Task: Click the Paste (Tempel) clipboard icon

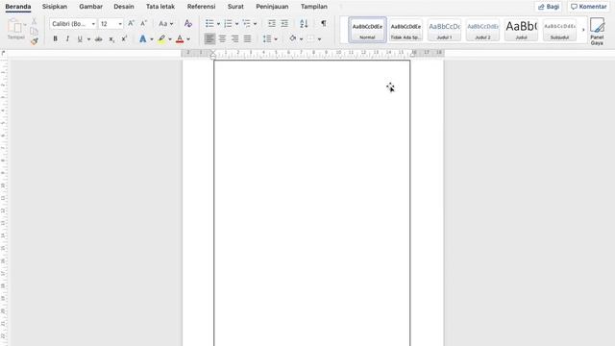Action: pyautogui.click(x=14, y=27)
